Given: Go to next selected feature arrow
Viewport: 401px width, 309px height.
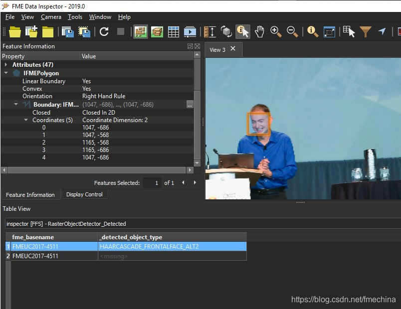Looking at the screenshot, I should pos(195,182).
